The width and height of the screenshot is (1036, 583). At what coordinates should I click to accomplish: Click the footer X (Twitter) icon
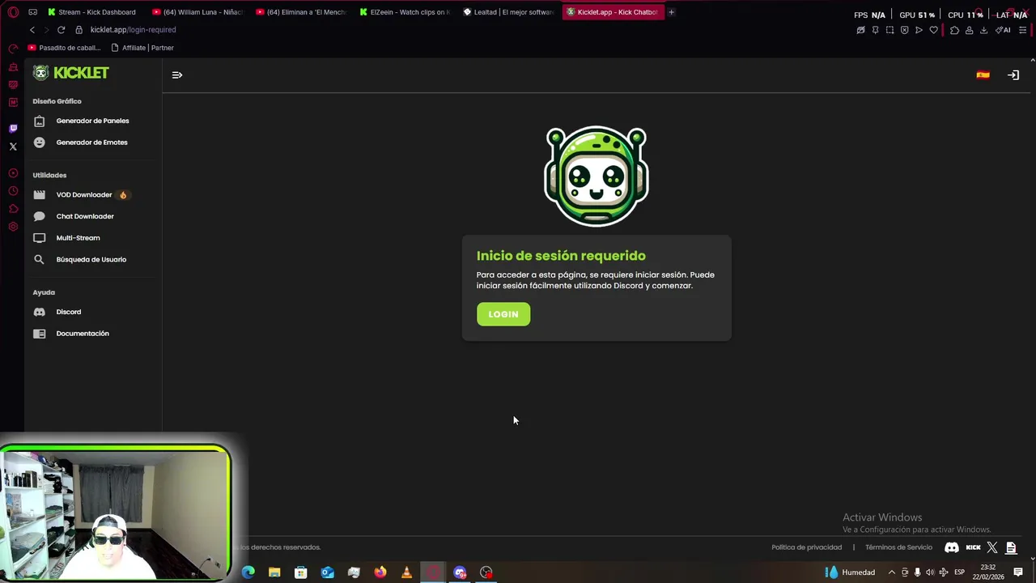pyautogui.click(x=992, y=548)
